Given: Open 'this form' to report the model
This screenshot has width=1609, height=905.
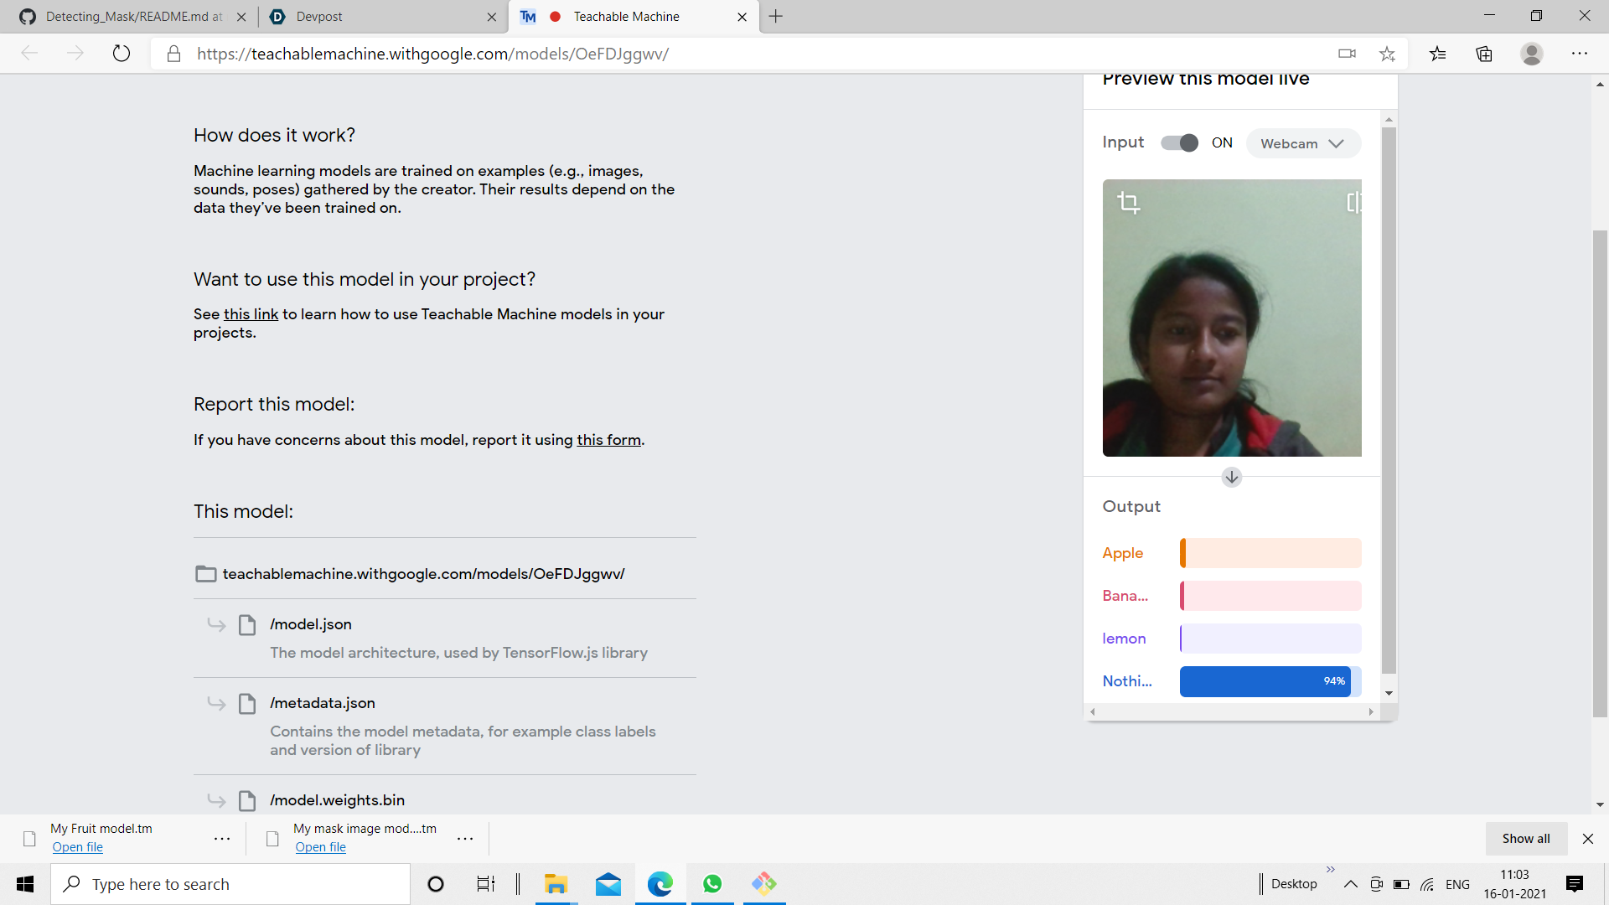Looking at the screenshot, I should [608, 440].
